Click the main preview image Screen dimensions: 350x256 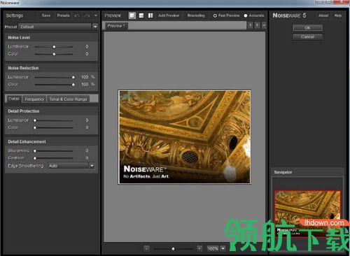[184, 137]
